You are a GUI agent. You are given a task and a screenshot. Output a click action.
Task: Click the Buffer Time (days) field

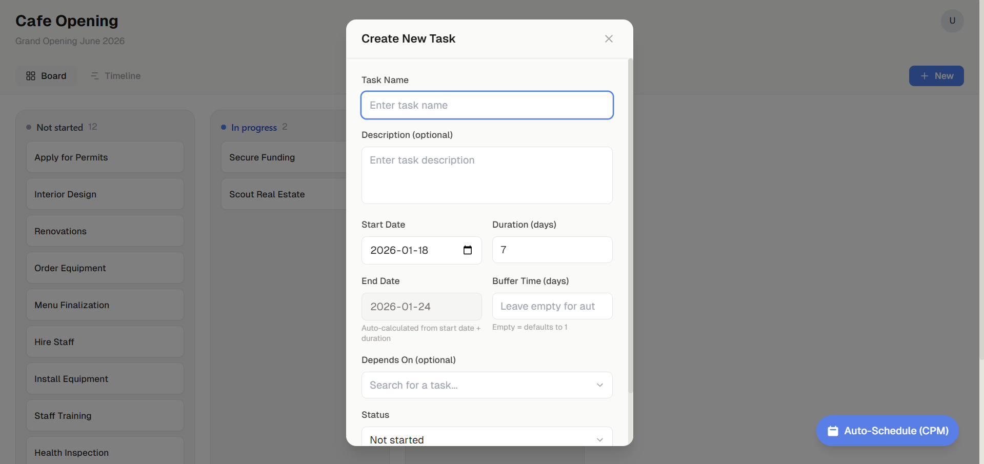tap(552, 306)
